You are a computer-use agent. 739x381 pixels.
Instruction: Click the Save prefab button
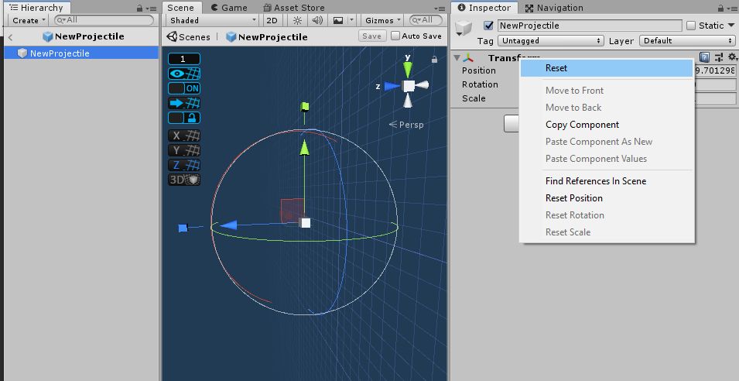pos(372,36)
